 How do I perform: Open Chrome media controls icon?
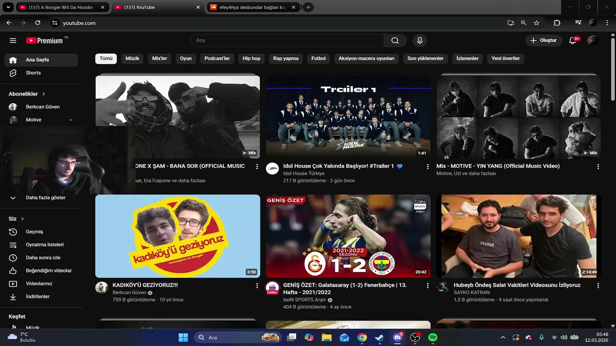pyautogui.click(x=578, y=23)
